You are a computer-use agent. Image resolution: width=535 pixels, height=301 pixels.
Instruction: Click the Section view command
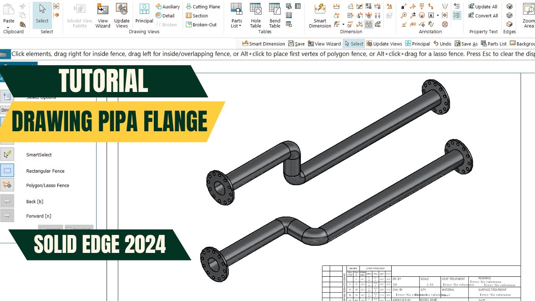(197, 15)
